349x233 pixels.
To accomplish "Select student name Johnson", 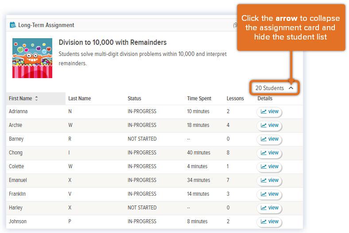I will point(18,221).
